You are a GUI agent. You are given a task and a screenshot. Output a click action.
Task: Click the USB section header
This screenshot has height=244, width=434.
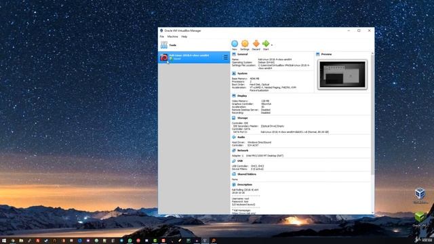click(240, 161)
